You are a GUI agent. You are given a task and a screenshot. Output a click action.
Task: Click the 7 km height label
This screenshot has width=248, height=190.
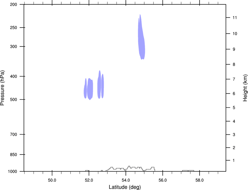[x=234, y=79]
